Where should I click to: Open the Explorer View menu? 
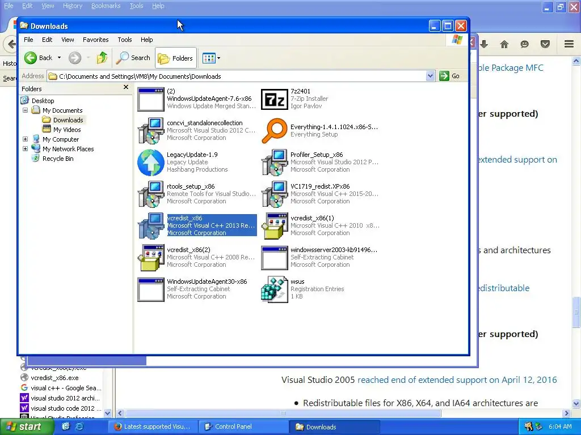click(x=68, y=40)
